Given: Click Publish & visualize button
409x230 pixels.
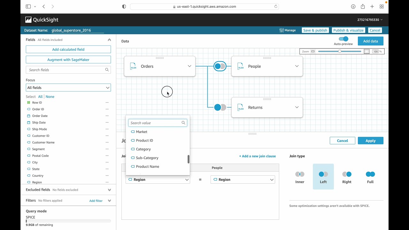Looking at the screenshot, I should 348,30.
